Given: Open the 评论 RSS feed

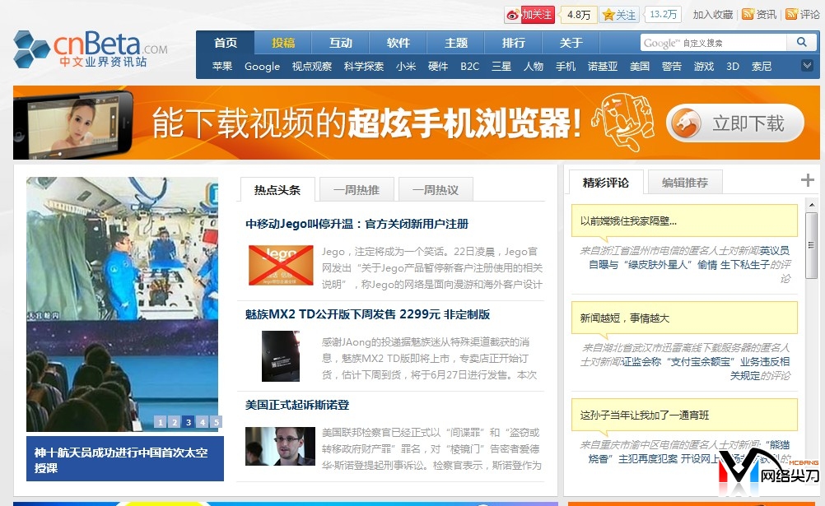Looking at the screenshot, I should (x=803, y=15).
